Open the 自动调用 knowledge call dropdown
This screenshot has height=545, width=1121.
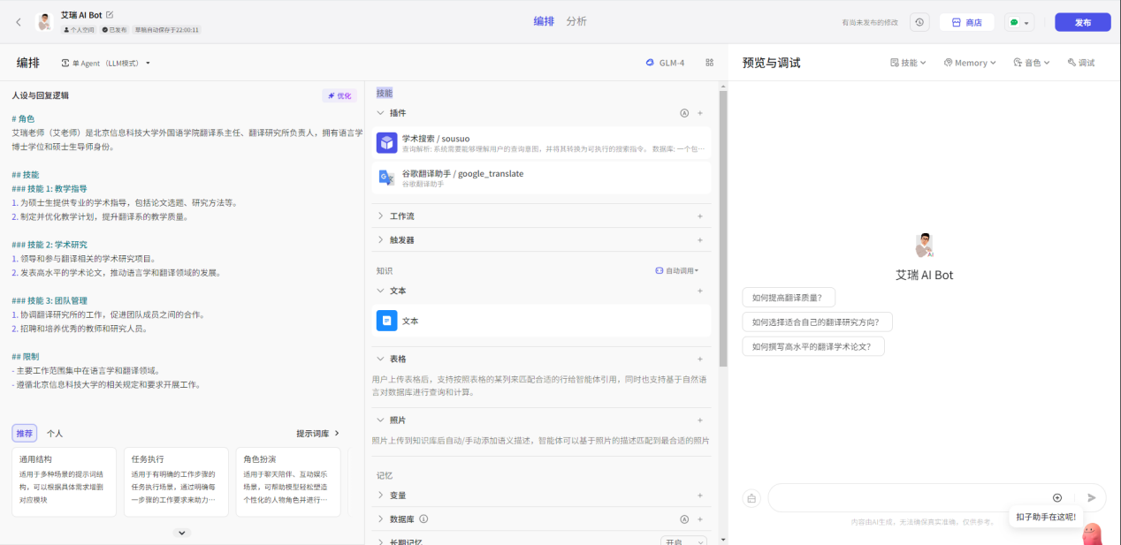(x=677, y=270)
